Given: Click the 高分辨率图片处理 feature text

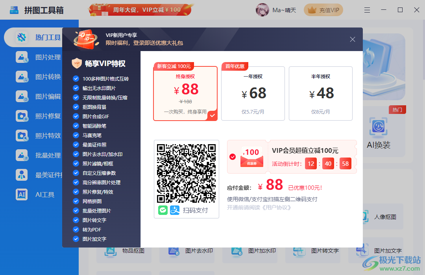Looking at the screenshot, I should 102,182.
